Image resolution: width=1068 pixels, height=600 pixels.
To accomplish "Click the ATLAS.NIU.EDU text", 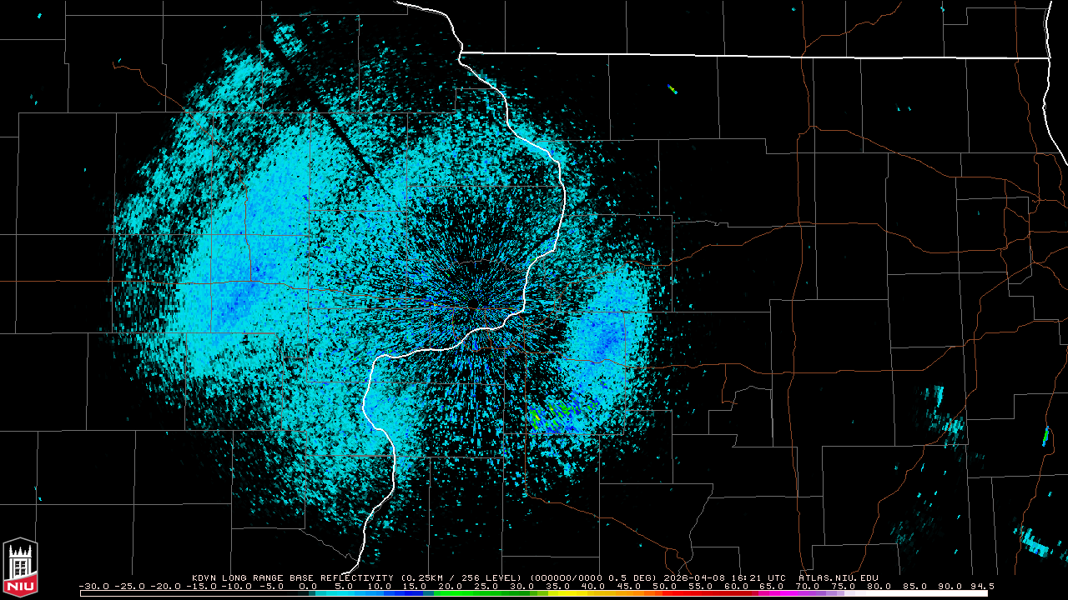I will pos(838,577).
